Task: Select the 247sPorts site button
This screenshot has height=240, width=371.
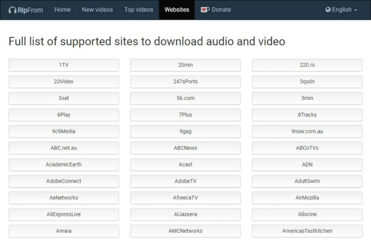Action: coord(185,82)
